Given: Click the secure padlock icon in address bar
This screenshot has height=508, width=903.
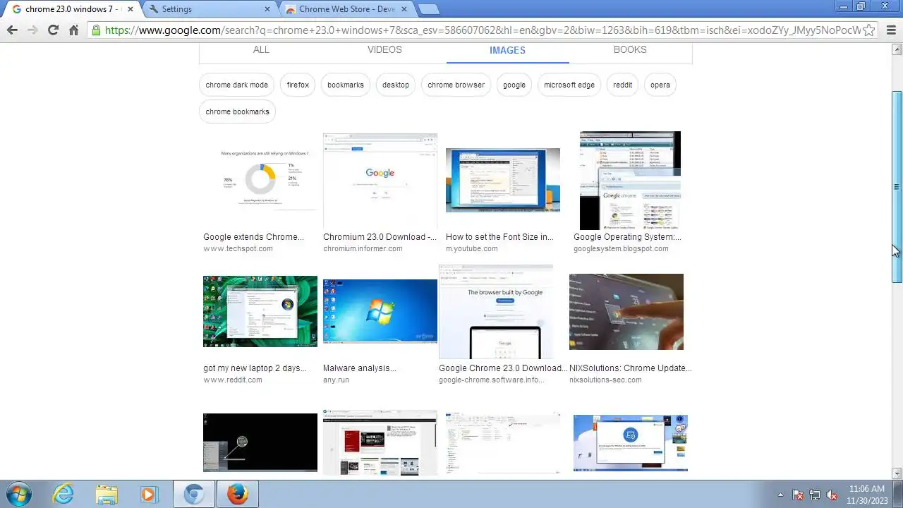Looking at the screenshot, I should (x=96, y=30).
